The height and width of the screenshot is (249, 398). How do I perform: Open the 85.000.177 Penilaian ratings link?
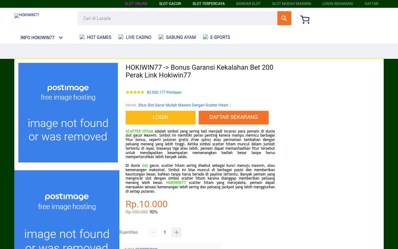pos(164,92)
